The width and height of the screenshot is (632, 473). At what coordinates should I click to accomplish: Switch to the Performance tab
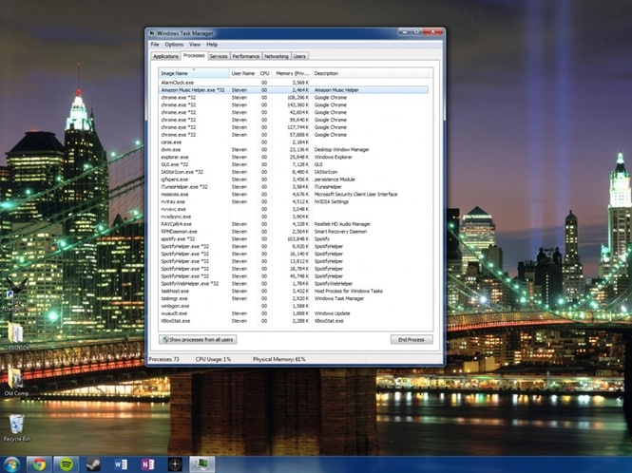[x=246, y=56]
